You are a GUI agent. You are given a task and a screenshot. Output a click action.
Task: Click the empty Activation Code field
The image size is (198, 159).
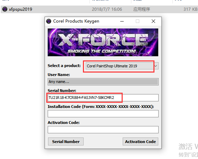[x=103, y=129]
